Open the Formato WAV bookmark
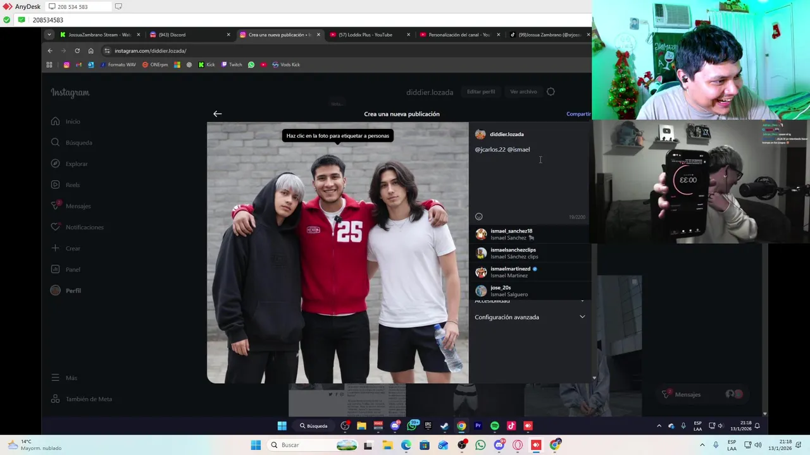810x455 pixels. (x=118, y=64)
